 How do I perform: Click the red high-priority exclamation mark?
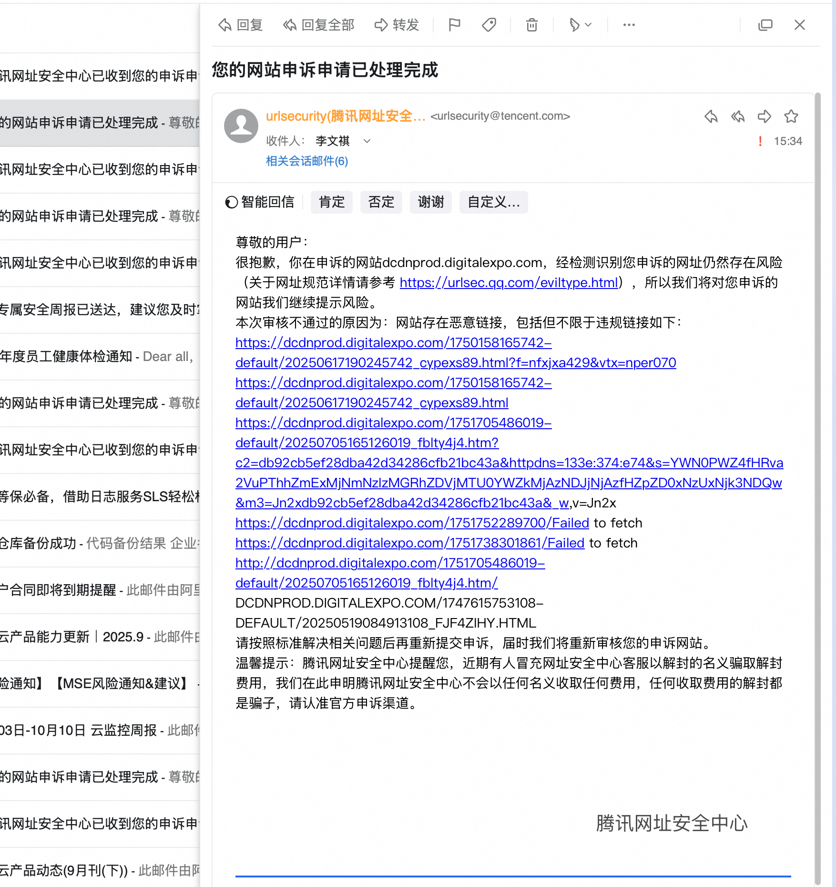tap(760, 141)
